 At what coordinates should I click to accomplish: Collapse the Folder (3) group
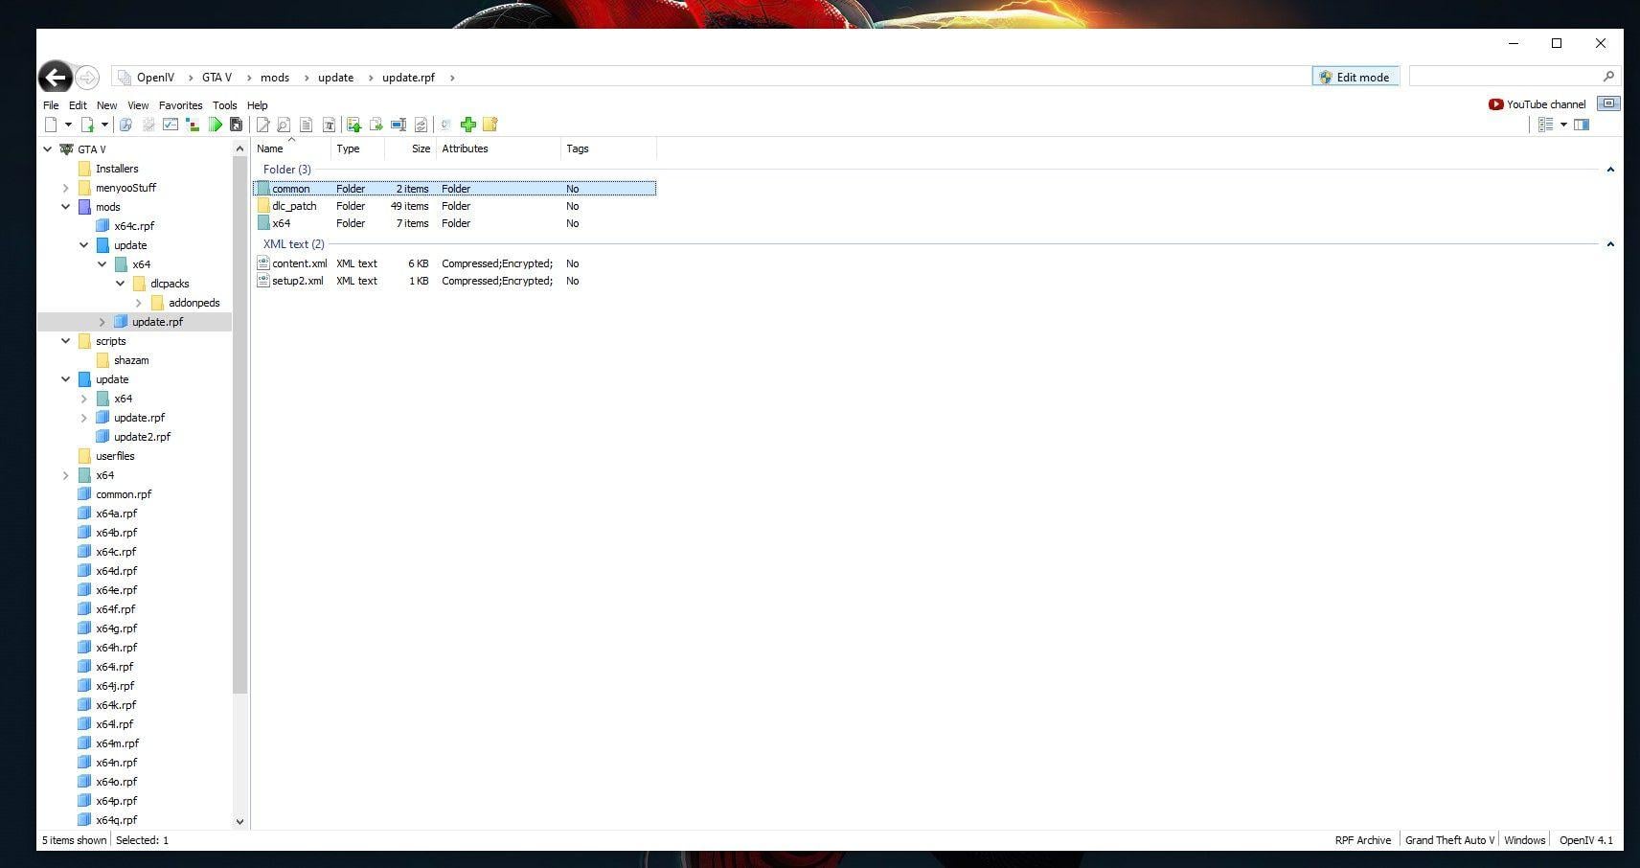pos(1609,170)
